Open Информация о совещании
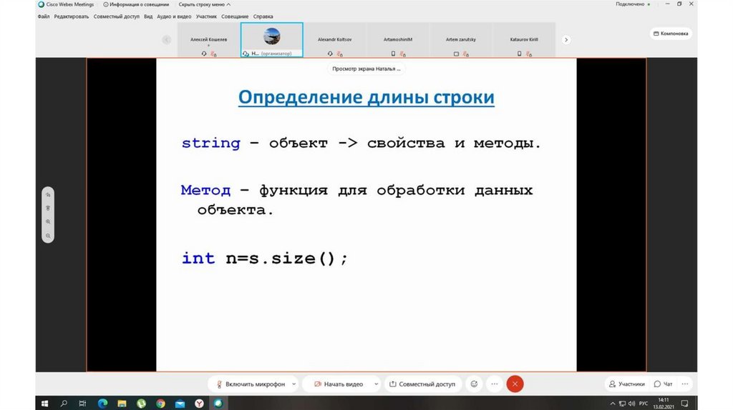733x410 pixels. (136, 4)
